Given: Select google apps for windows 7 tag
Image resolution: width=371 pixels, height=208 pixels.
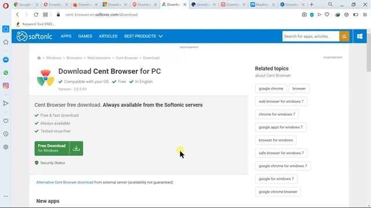Looking at the screenshot, I should pos(281,127).
